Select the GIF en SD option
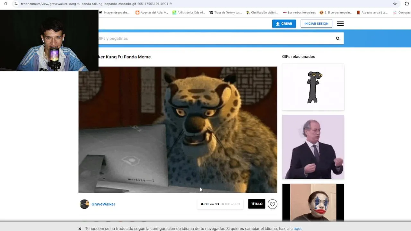Screen dimensions: 411x231 (x=210, y=204)
